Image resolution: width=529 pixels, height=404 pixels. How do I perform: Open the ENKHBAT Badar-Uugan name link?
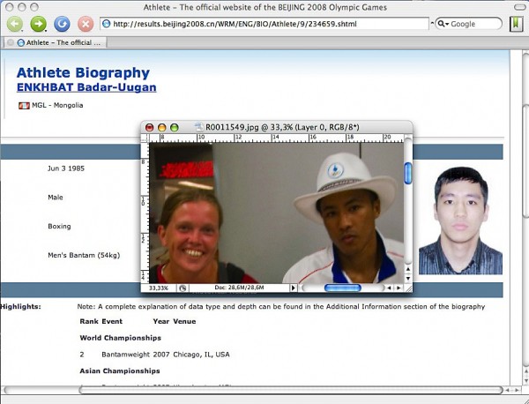[86, 87]
